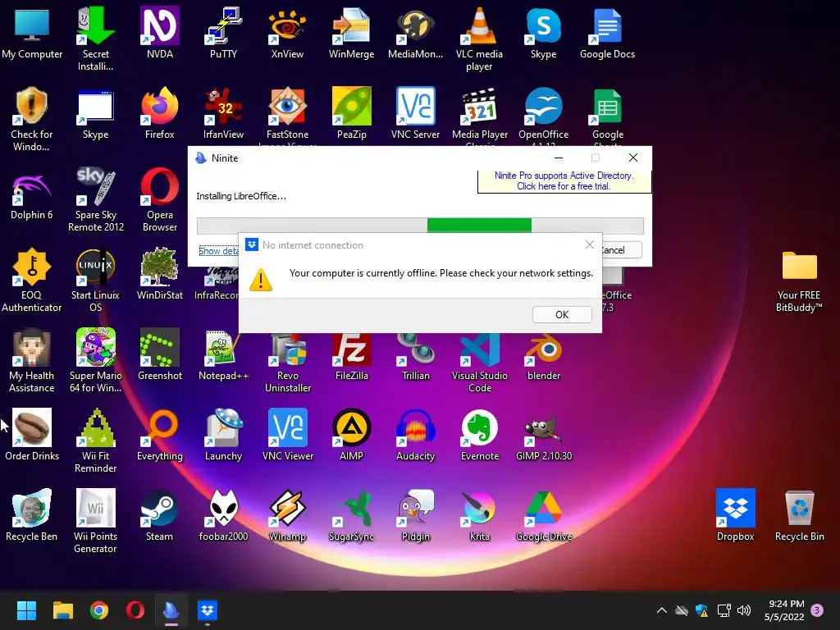Click the Wii Fit Reminder icon
The height and width of the screenshot is (630, 840).
95,441
